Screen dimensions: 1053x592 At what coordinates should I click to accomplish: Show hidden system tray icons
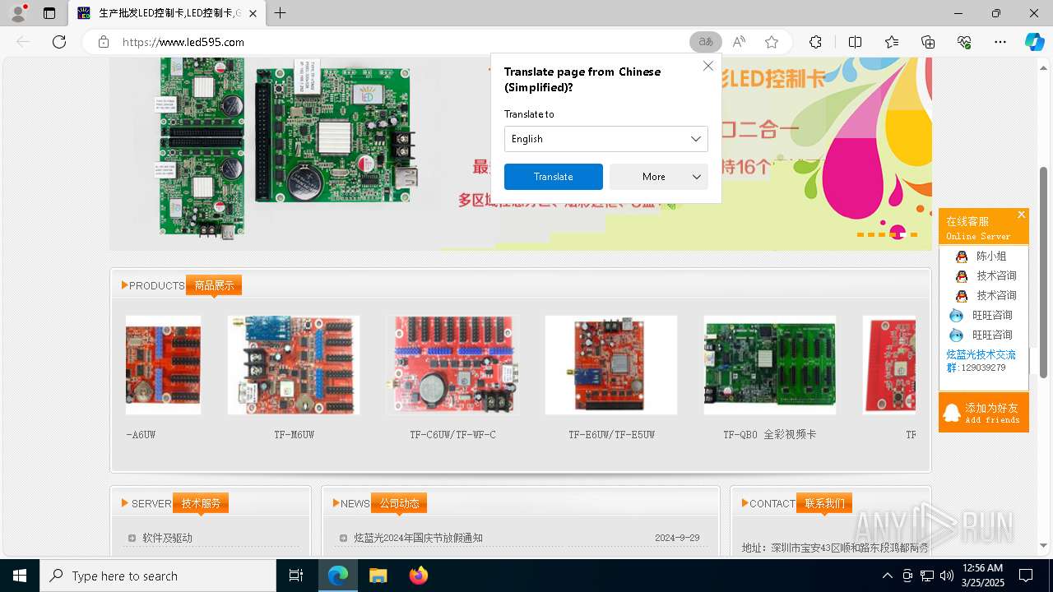887,576
